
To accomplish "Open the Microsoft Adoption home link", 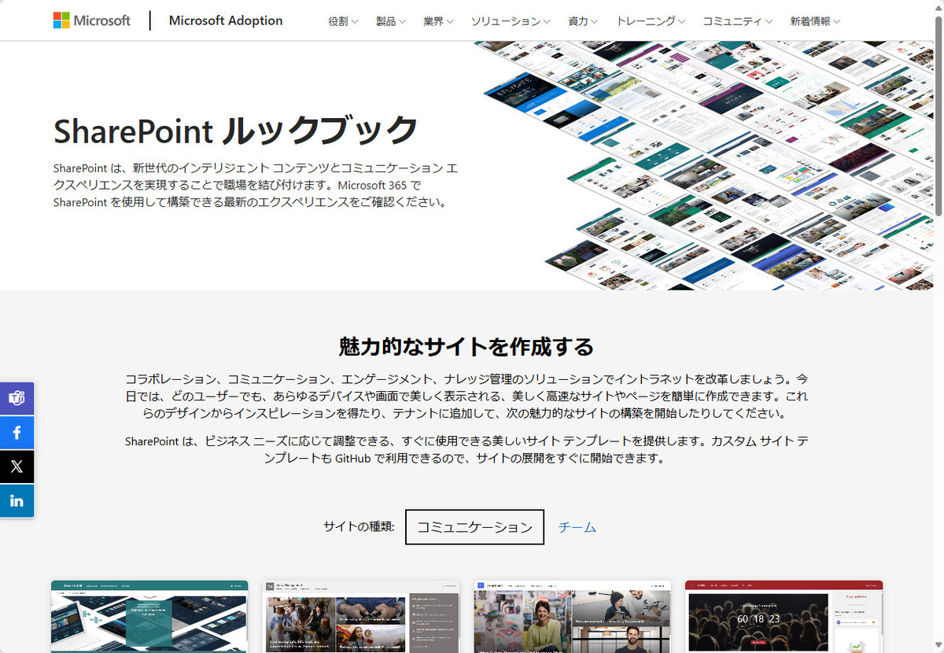I will coord(226,20).
